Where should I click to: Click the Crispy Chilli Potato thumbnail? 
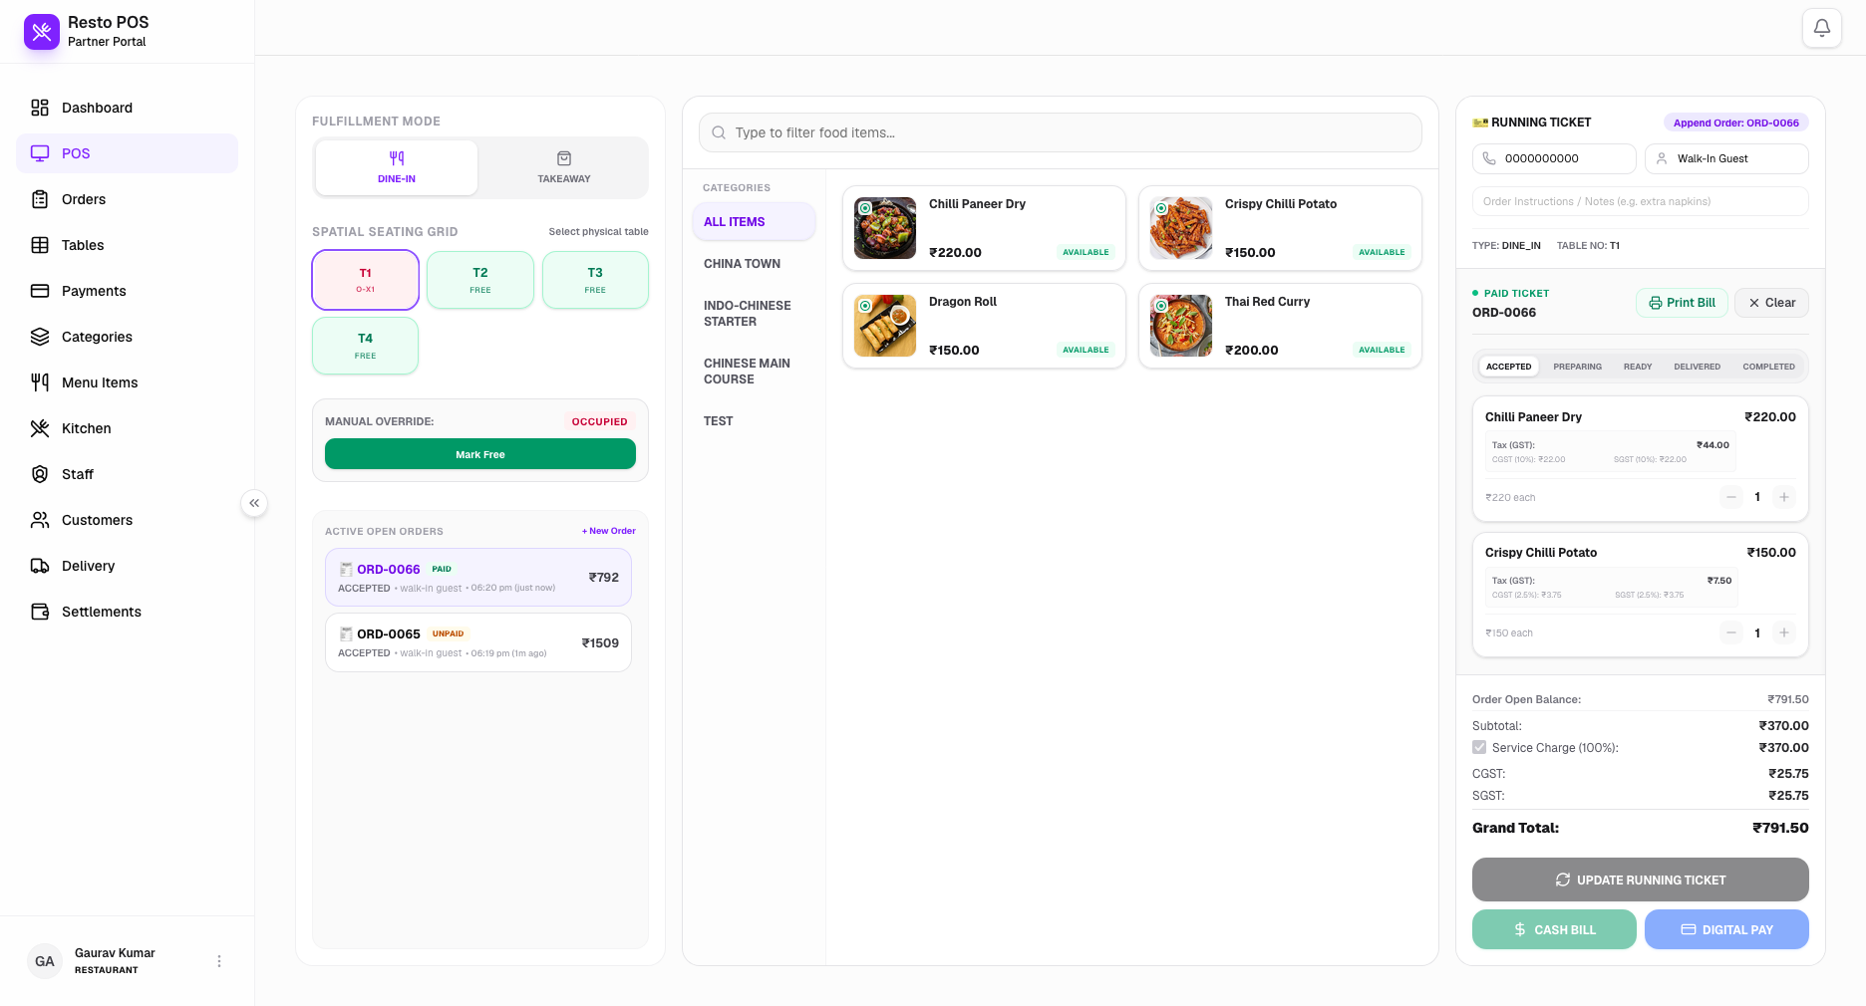(x=1181, y=228)
